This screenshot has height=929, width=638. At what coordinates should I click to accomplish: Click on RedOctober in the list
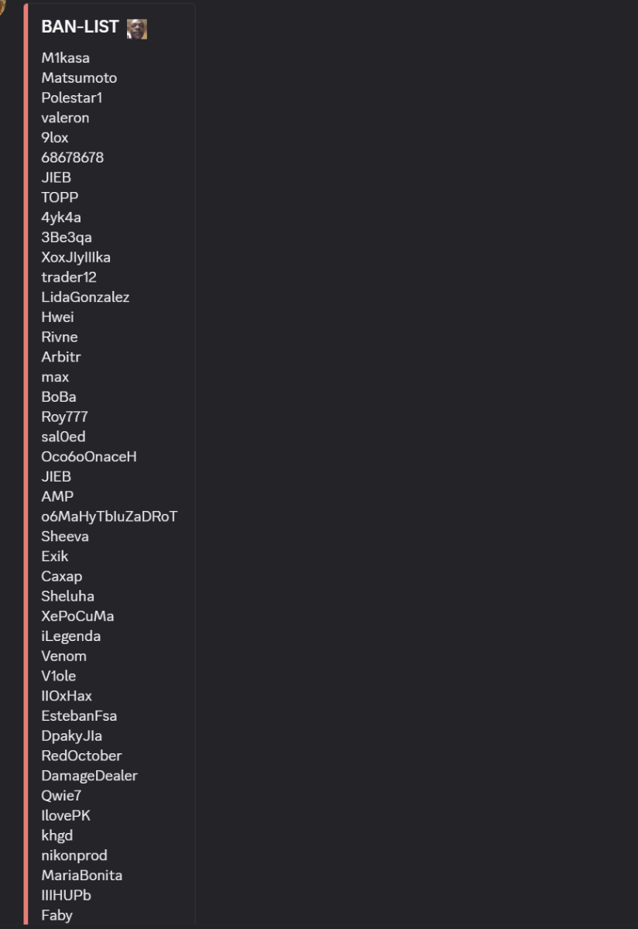point(81,756)
